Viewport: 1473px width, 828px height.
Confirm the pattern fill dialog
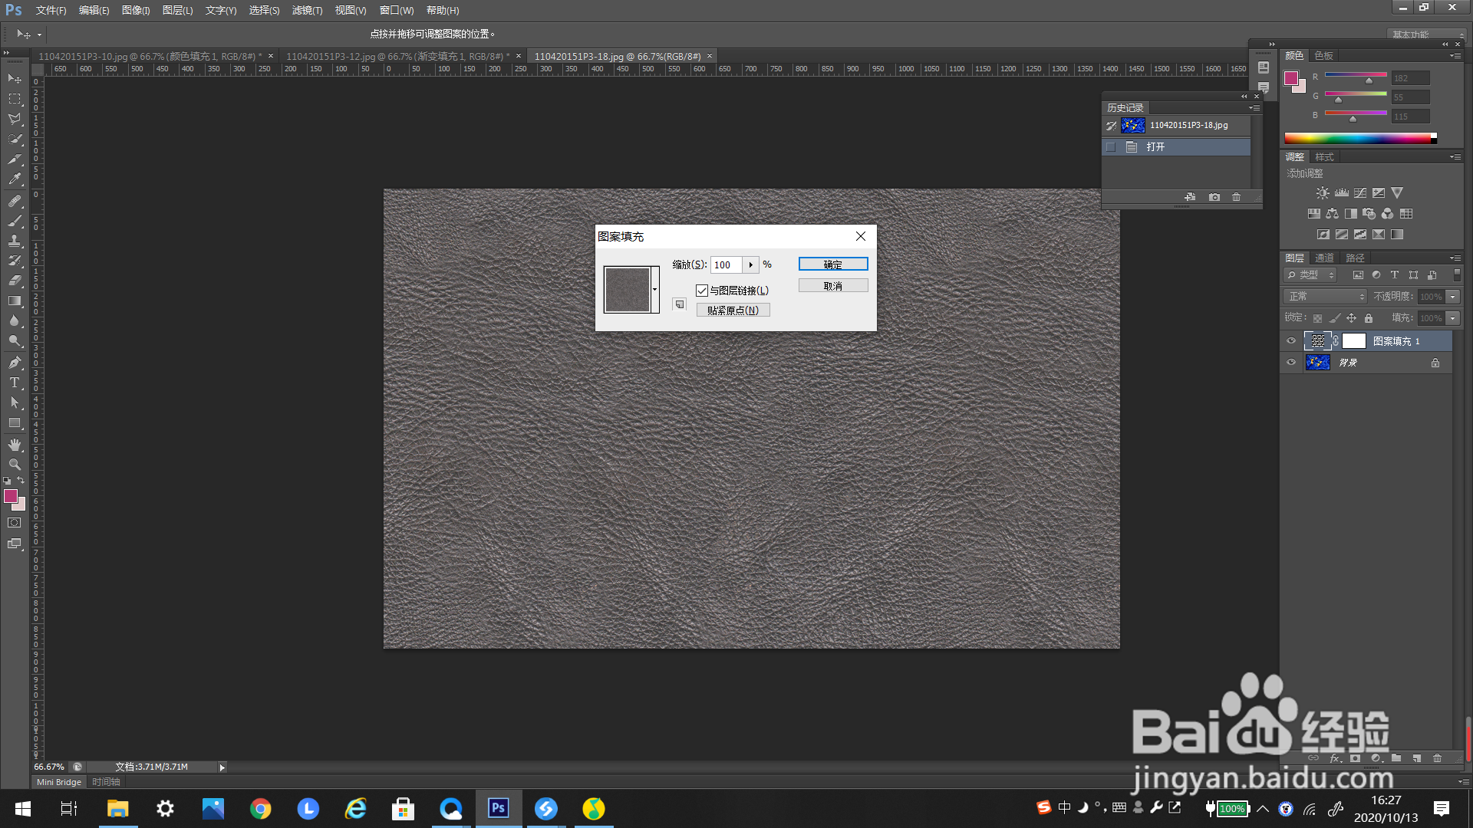[x=832, y=264]
